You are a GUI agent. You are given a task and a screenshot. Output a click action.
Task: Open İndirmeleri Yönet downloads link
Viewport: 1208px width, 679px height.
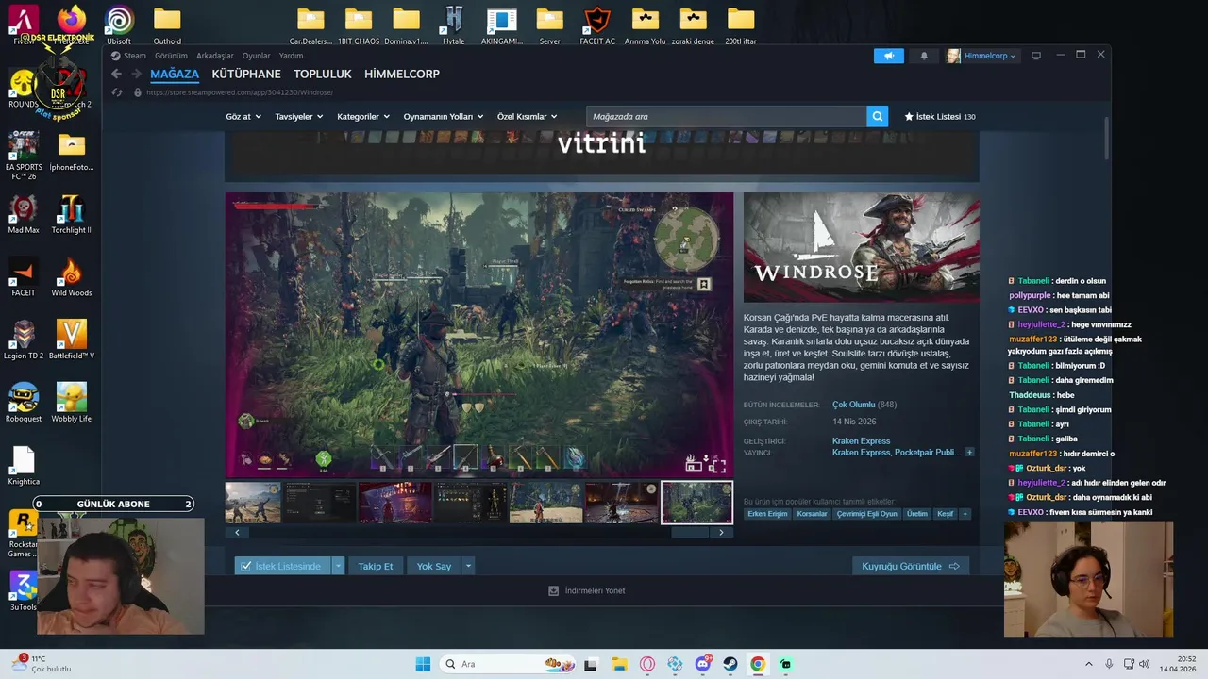[x=587, y=590]
